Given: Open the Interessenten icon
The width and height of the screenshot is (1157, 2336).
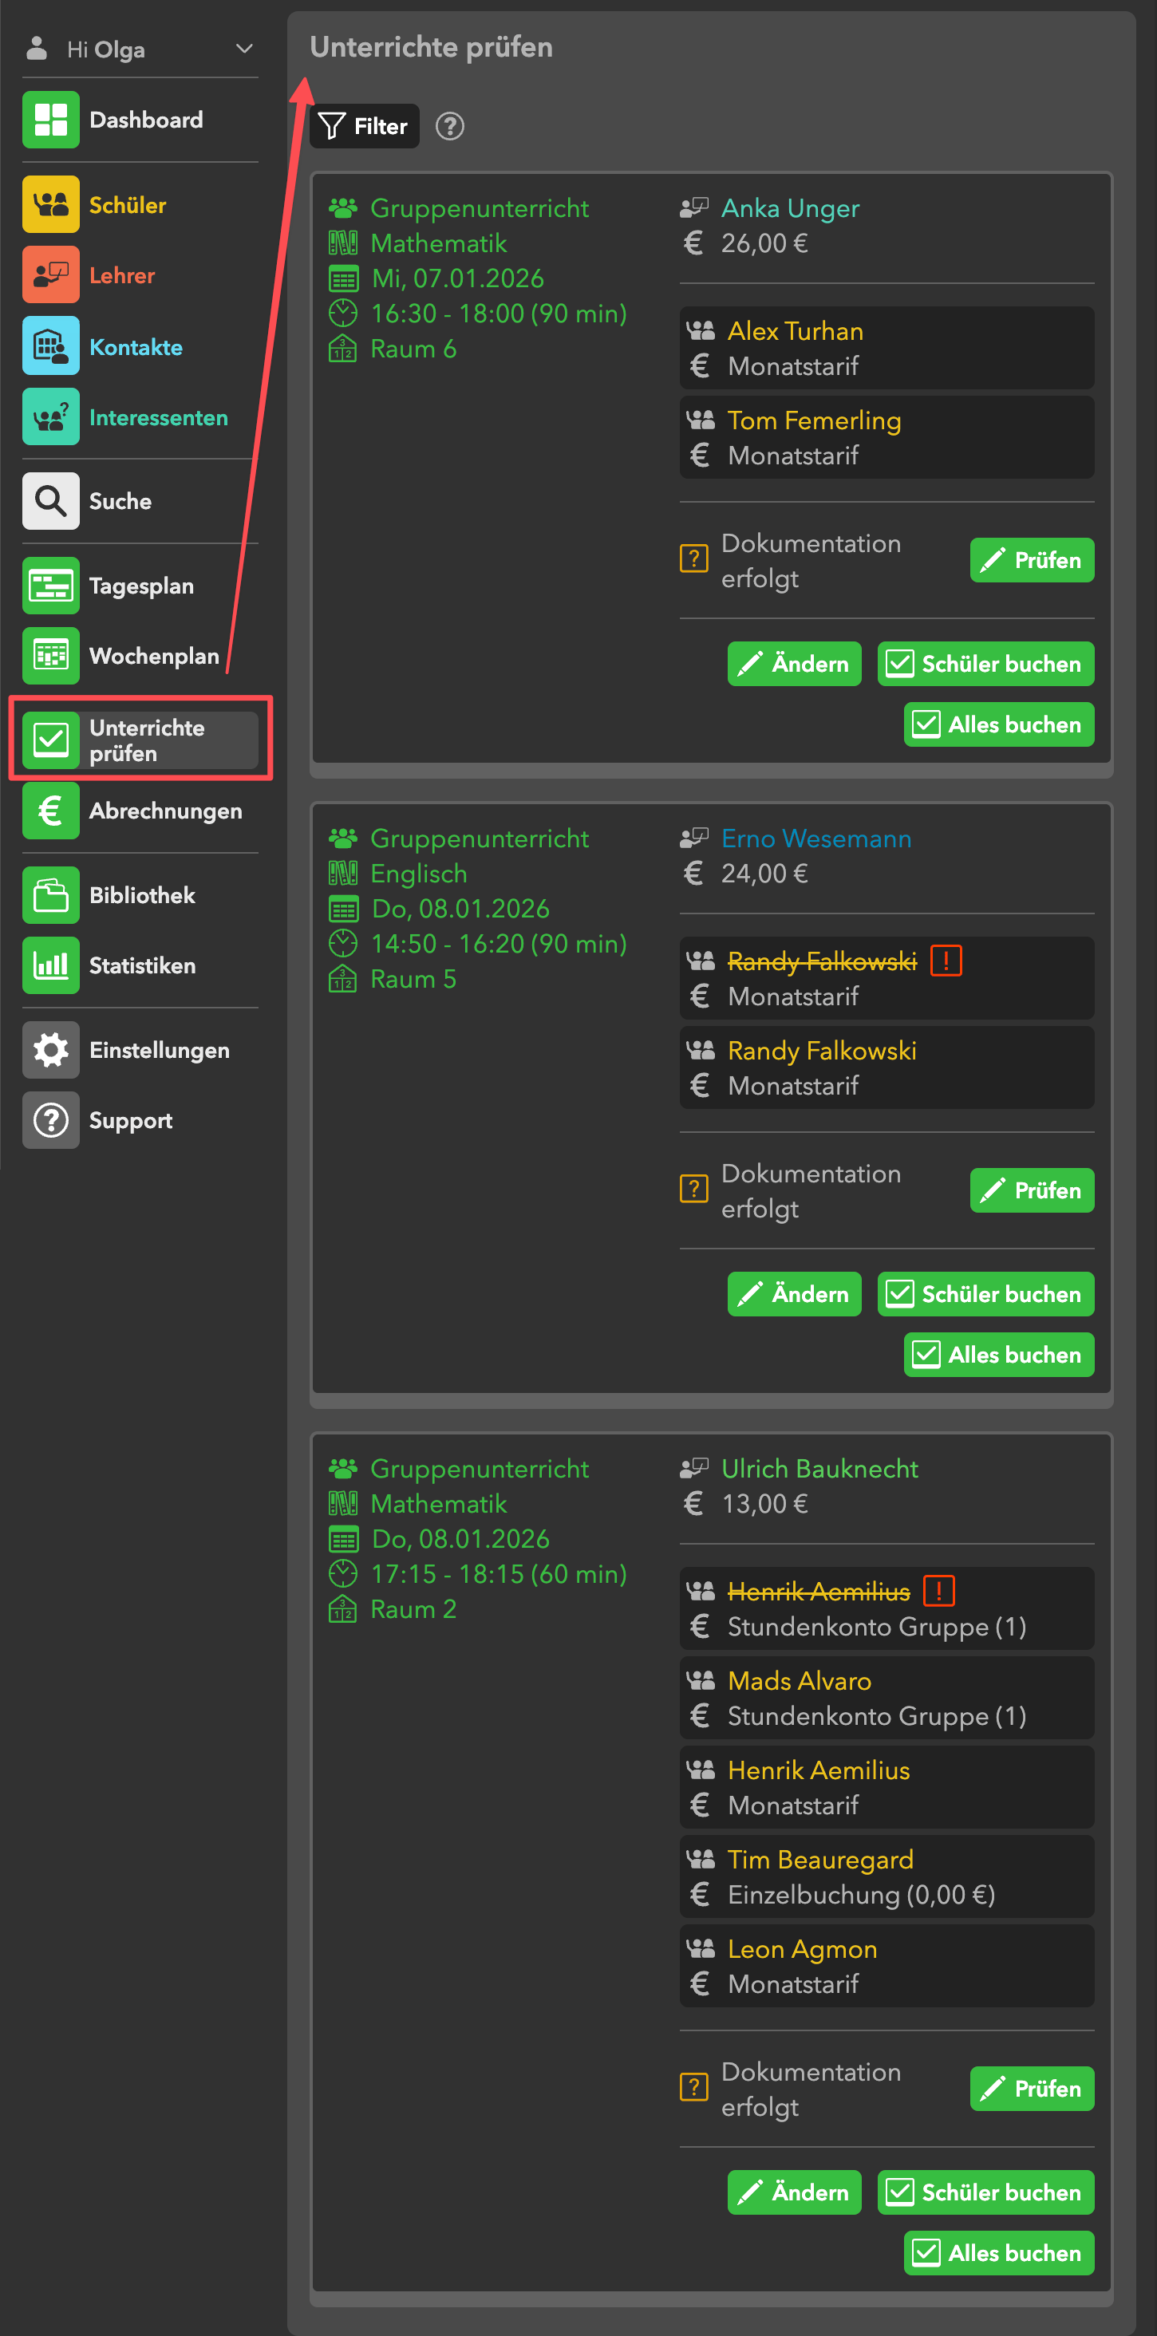Looking at the screenshot, I should (x=51, y=417).
